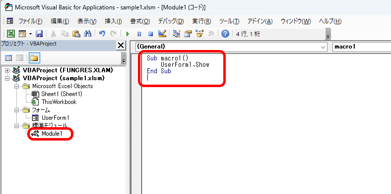Click the Reset (stop) square icon
391x194 pixels.
[151, 34]
